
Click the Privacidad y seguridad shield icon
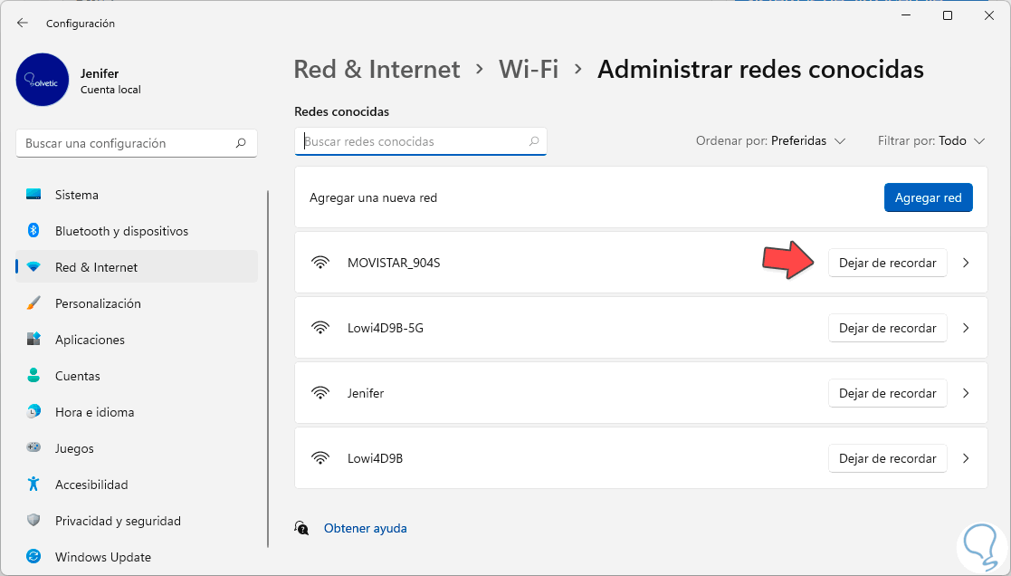(33, 521)
